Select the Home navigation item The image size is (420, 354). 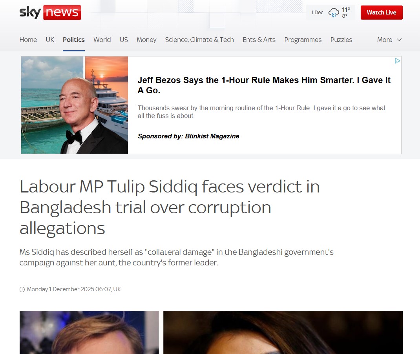tap(28, 40)
